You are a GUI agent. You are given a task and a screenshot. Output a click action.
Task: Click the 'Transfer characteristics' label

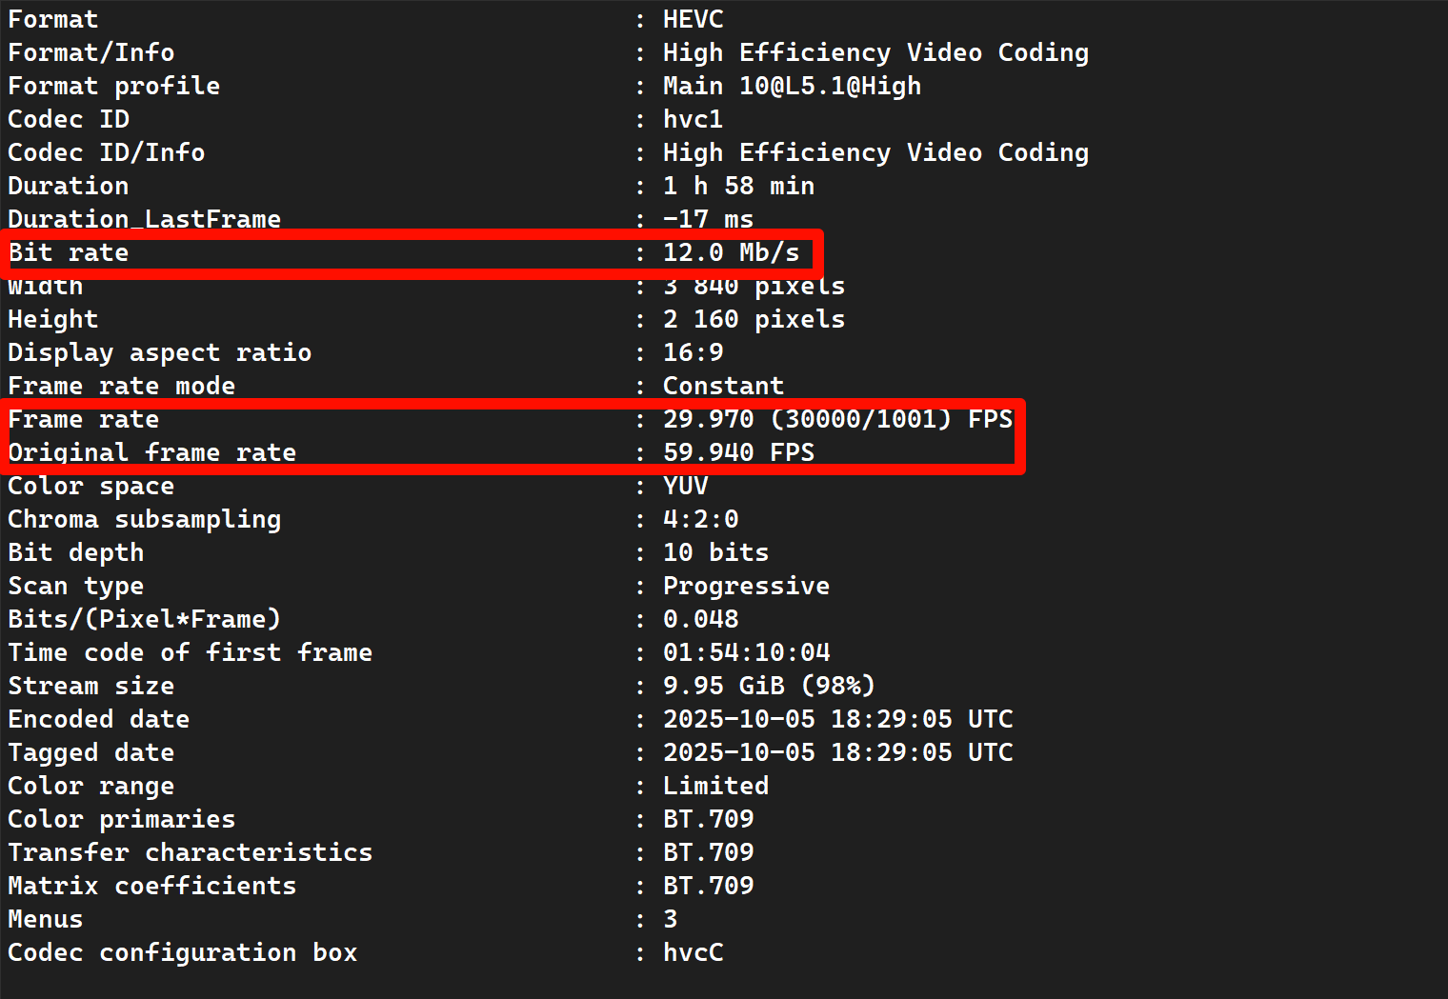click(191, 852)
